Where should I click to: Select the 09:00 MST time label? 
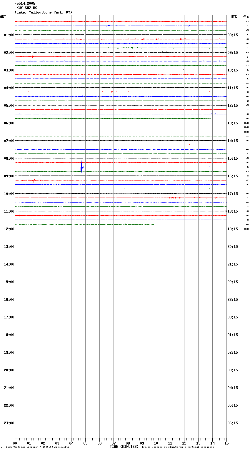pos(9,176)
